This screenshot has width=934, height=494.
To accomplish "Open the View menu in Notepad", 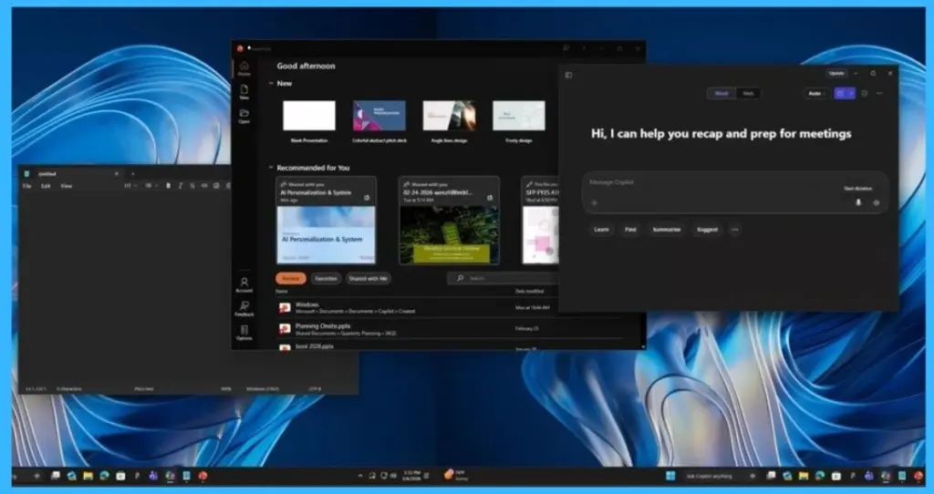I will pos(66,186).
